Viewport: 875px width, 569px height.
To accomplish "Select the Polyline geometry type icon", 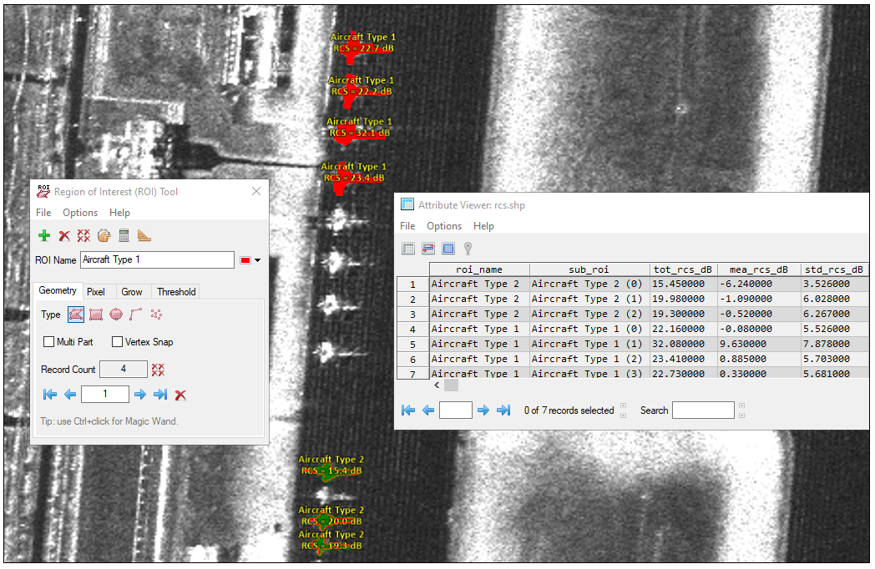I will pyautogui.click(x=136, y=315).
